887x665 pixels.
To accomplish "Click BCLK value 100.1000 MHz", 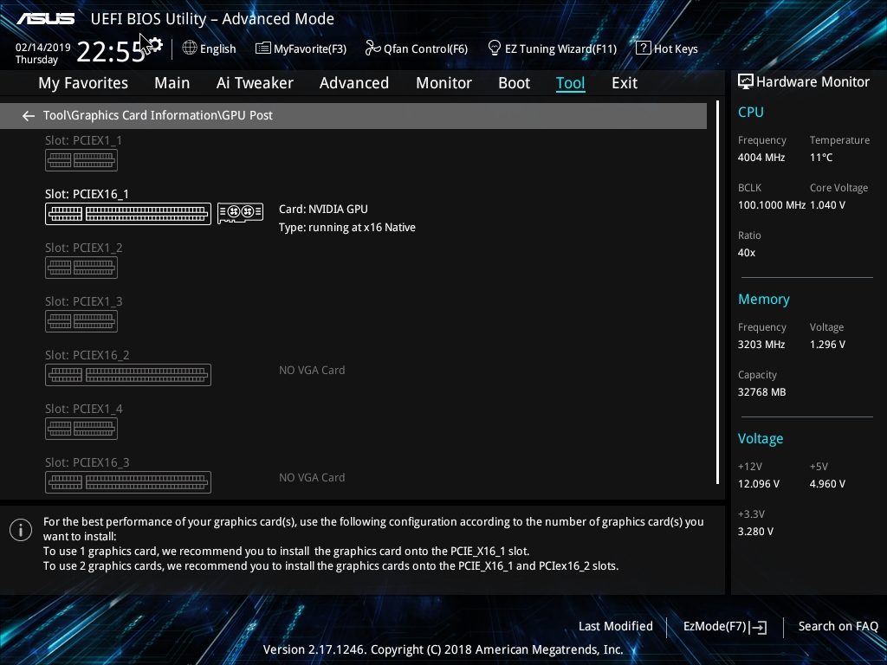I will (x=772, y=205).
